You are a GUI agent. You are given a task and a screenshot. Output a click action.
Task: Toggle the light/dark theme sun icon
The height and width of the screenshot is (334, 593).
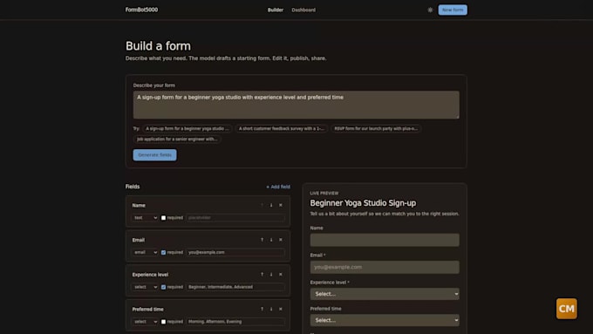(430, 10)
